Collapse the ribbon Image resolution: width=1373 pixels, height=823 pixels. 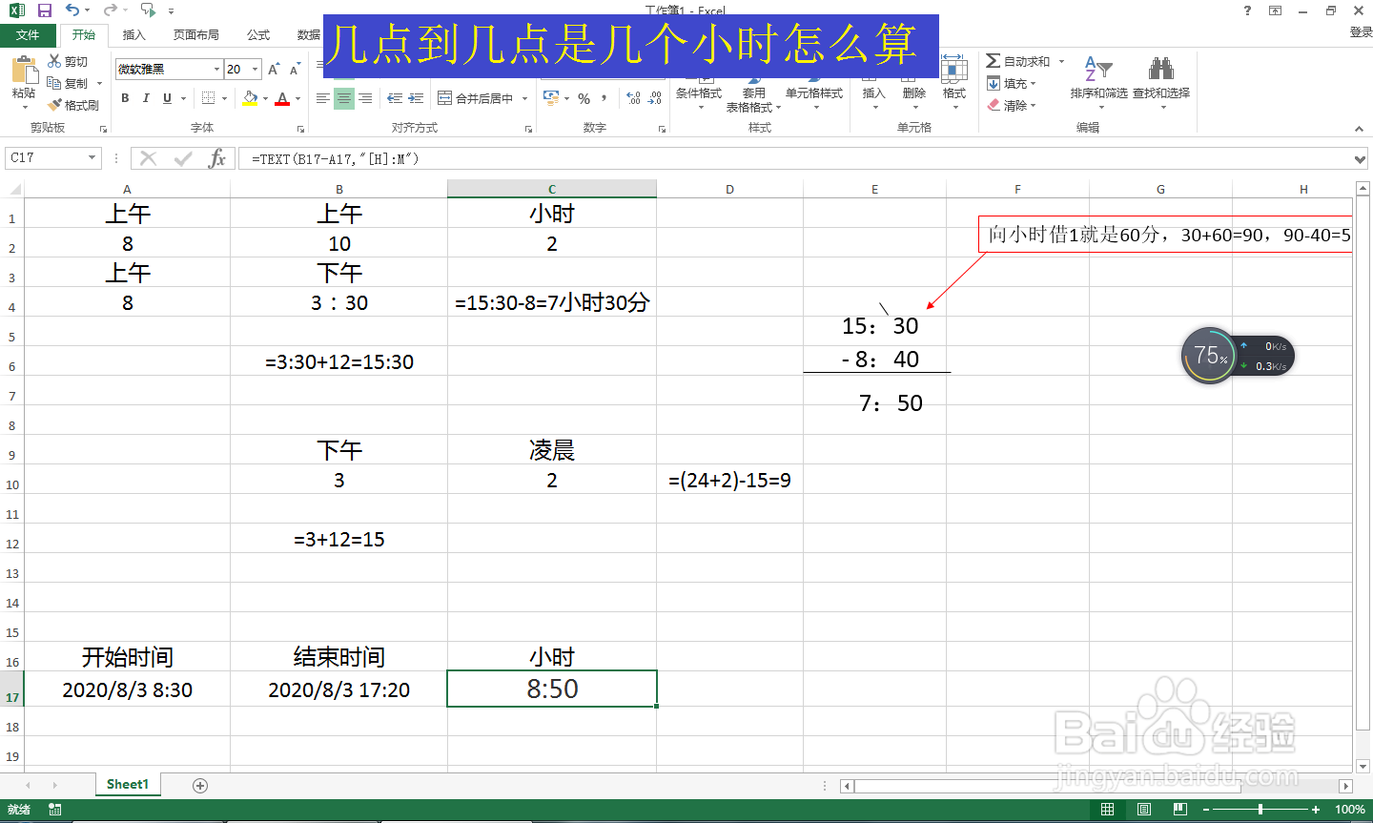pos(1359,129)
